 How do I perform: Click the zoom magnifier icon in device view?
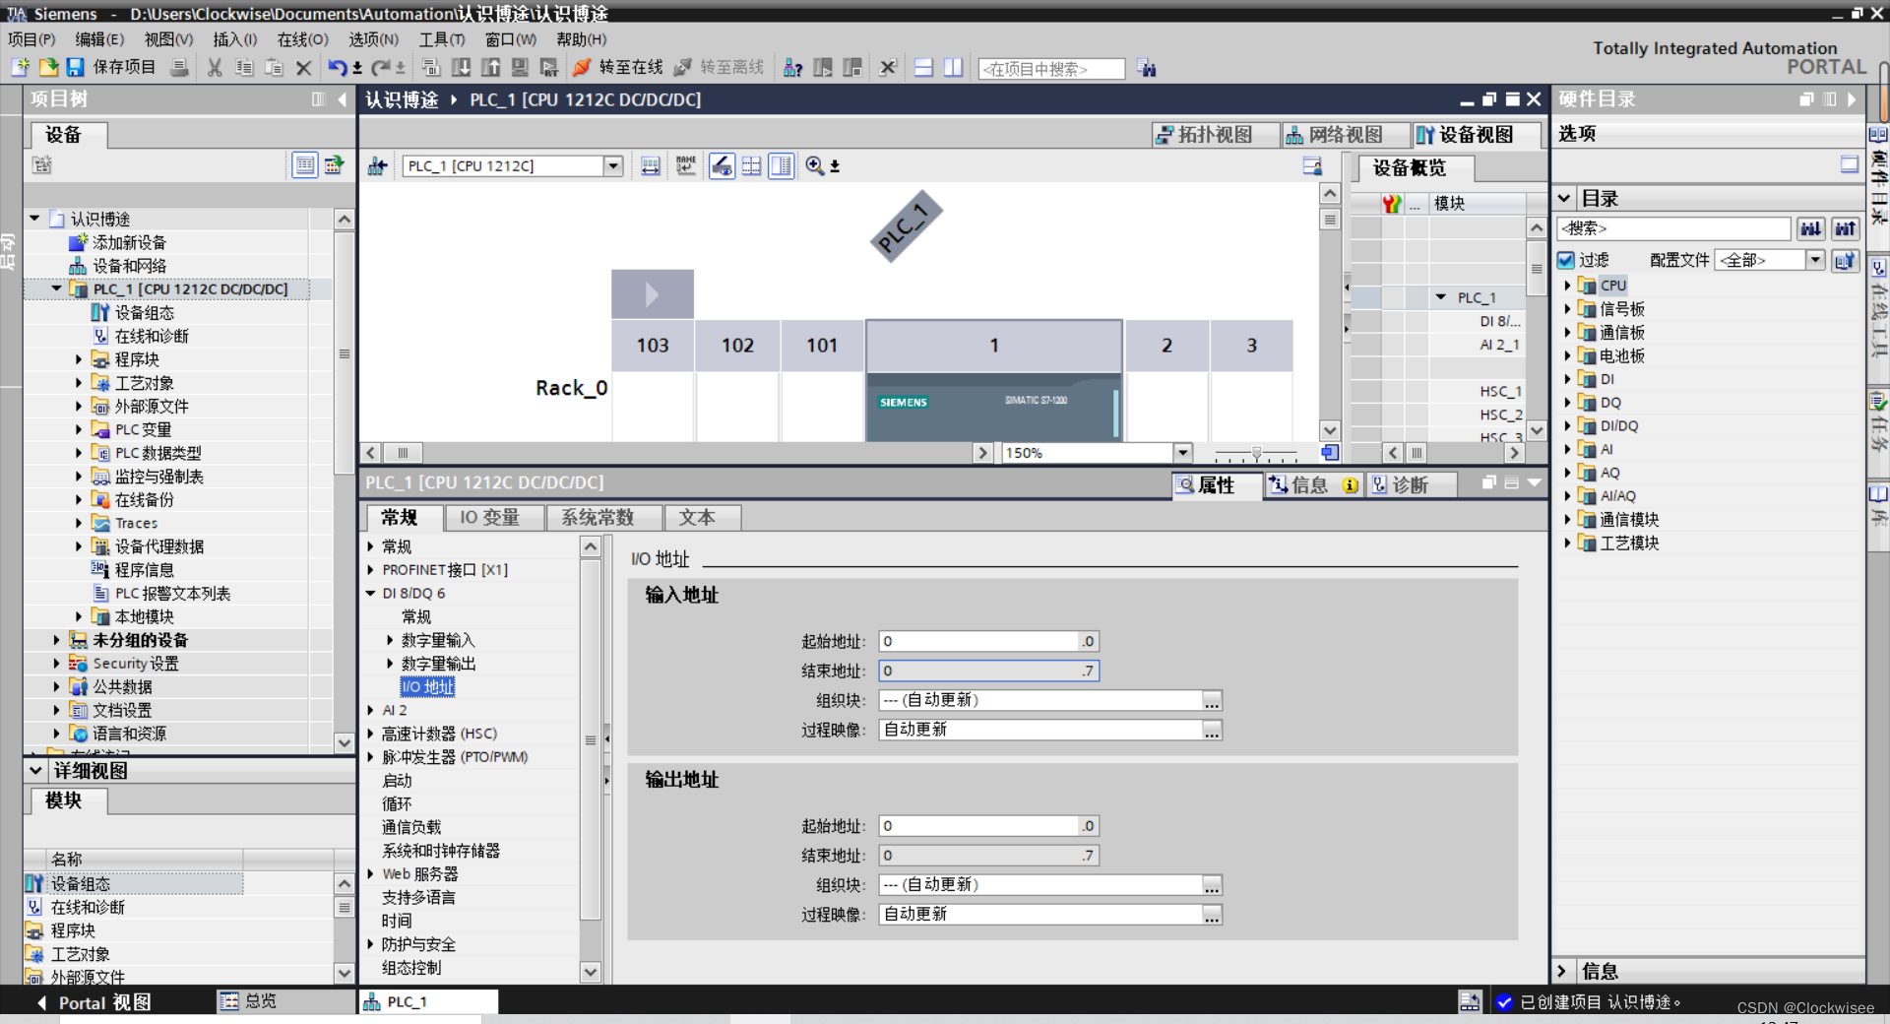tap(814, 165)
